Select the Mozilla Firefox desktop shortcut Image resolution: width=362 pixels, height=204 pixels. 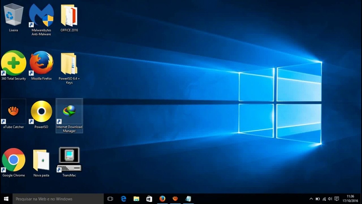pyautogui.click(x=41, y=66)
